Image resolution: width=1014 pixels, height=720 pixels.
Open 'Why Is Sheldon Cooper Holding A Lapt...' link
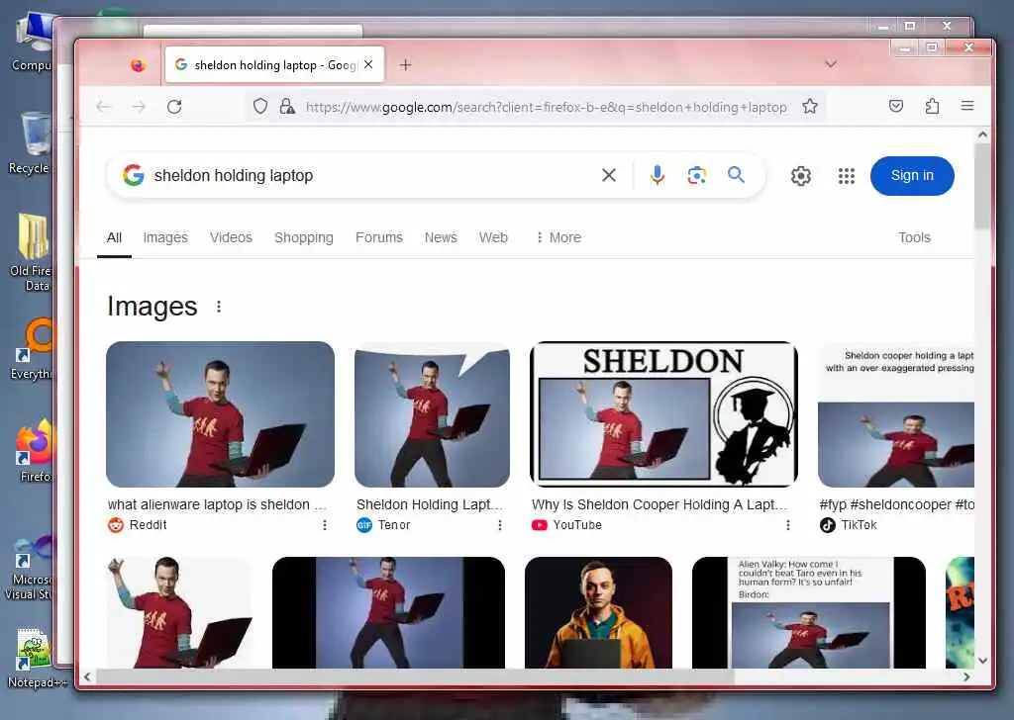[x=659, y=505]
